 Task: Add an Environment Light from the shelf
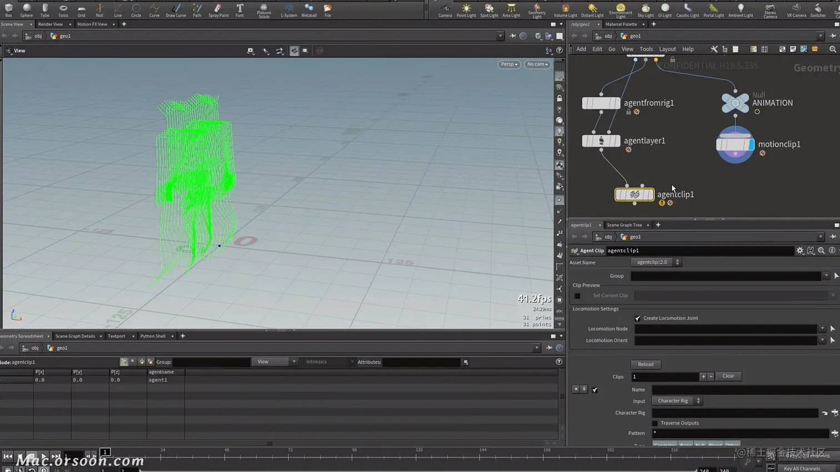click(x=621, y=11)
